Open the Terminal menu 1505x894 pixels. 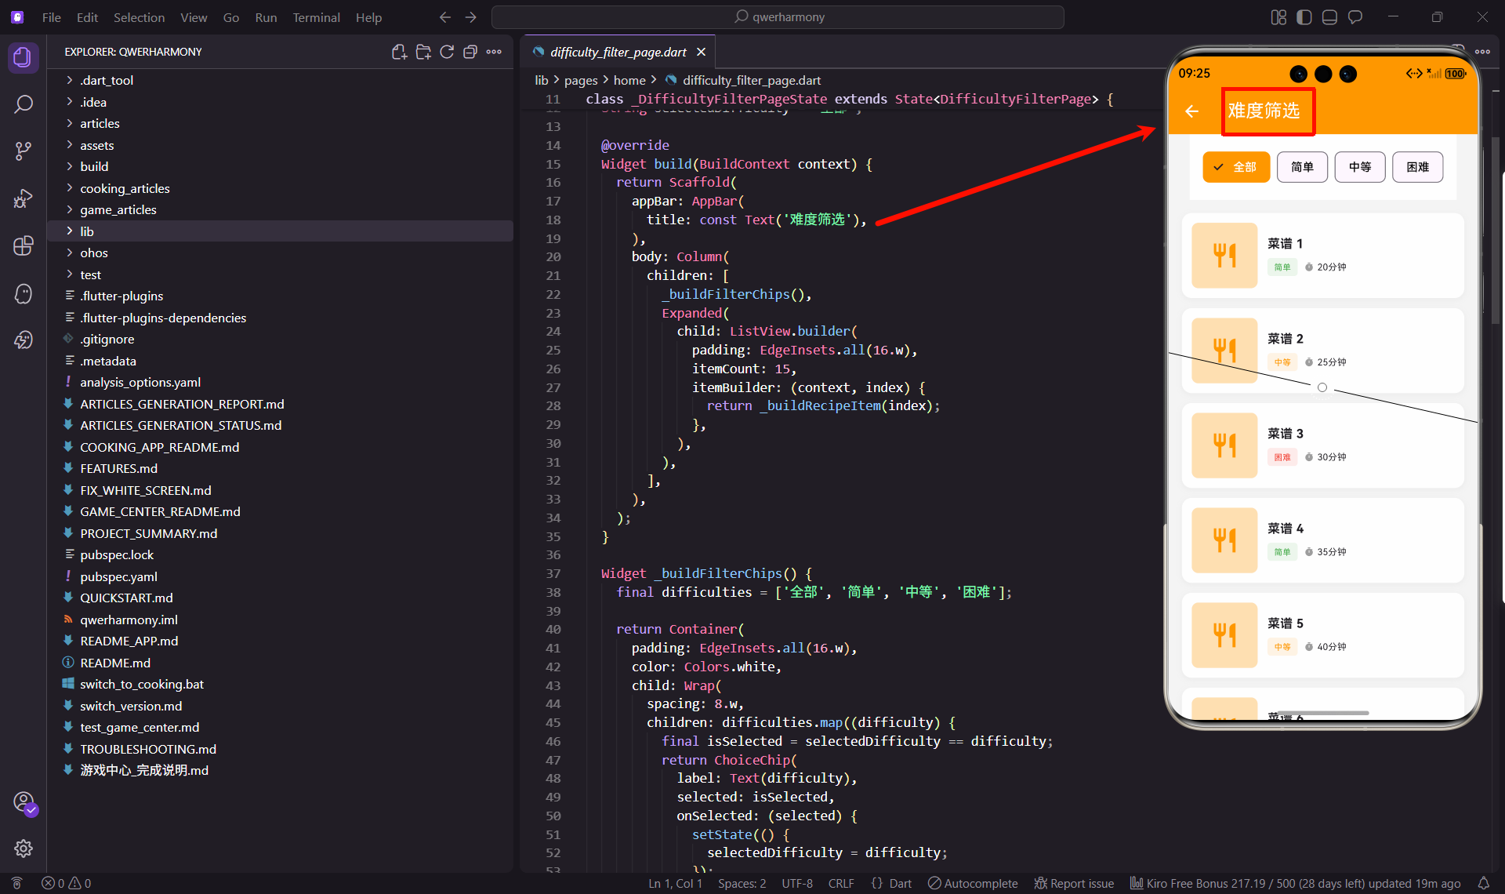(x=316, y=17)
